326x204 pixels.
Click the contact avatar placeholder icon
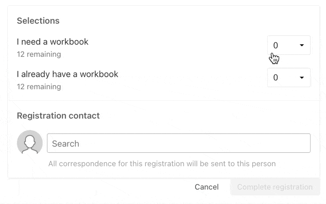(30, 142)
